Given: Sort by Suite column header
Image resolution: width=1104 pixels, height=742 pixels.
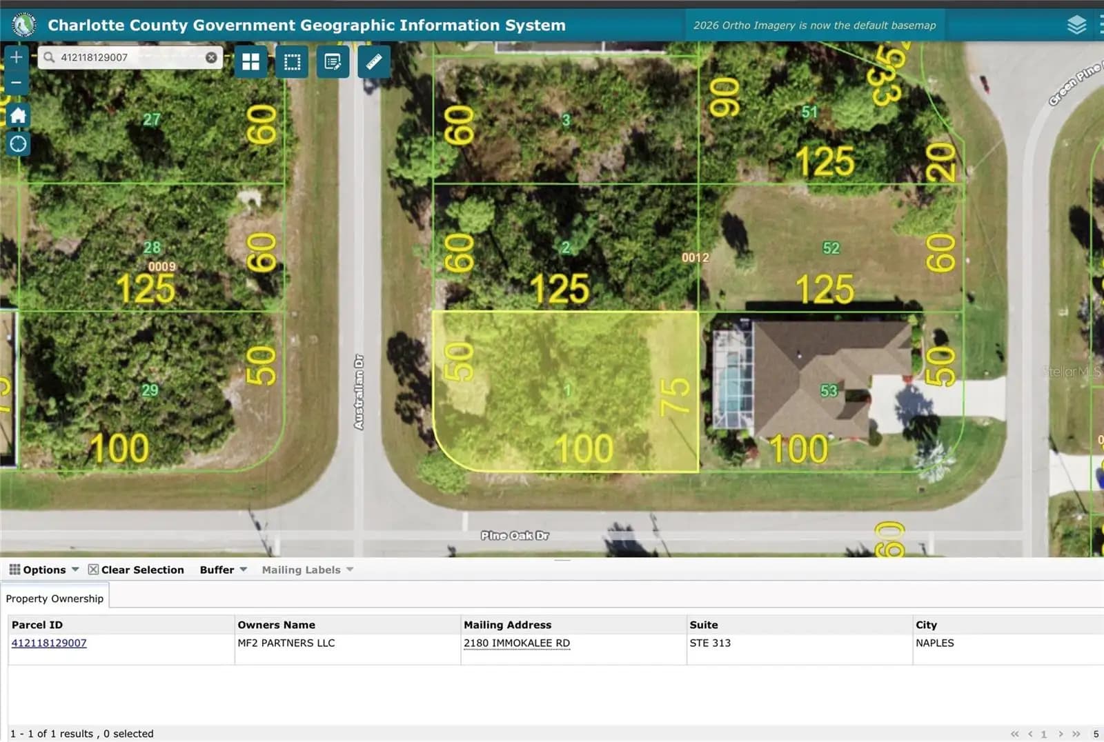Looking at the screenshot, I should point(800,625).
